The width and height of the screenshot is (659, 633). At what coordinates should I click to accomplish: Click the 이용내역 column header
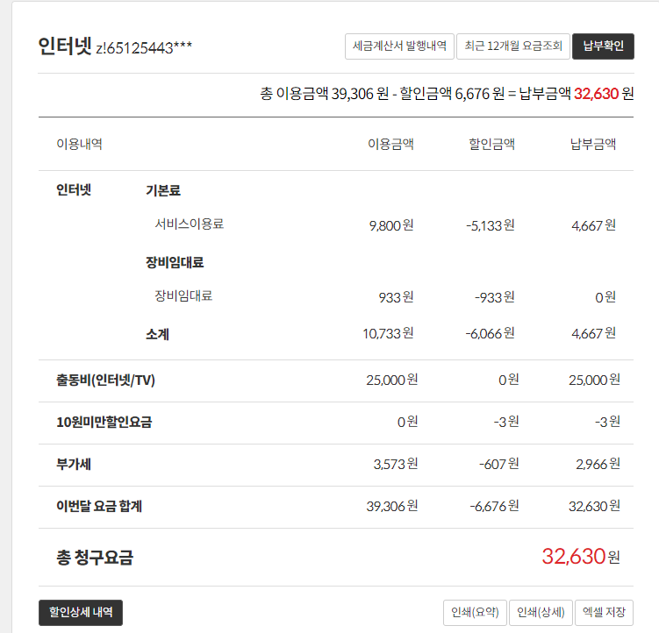(79, 145)
